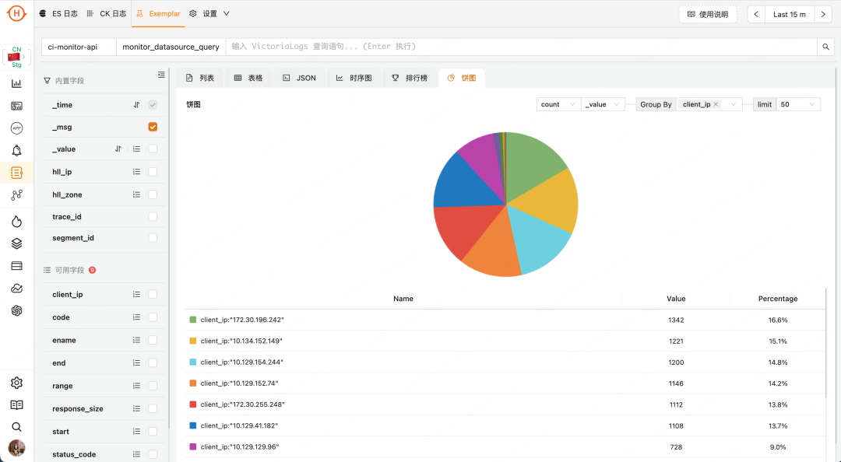This screenshot has height=462, width=841.
Task: Open the Group By client_ip dropdown
Action: click(709, 104)
